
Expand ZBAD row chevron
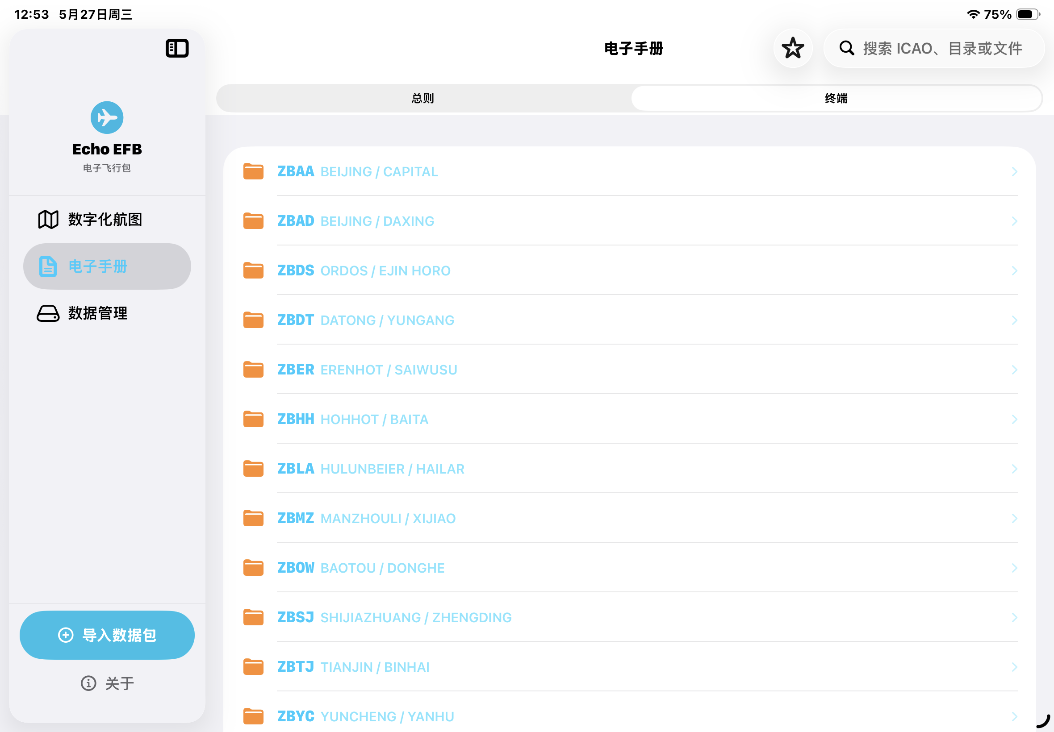pos(1015,221)
